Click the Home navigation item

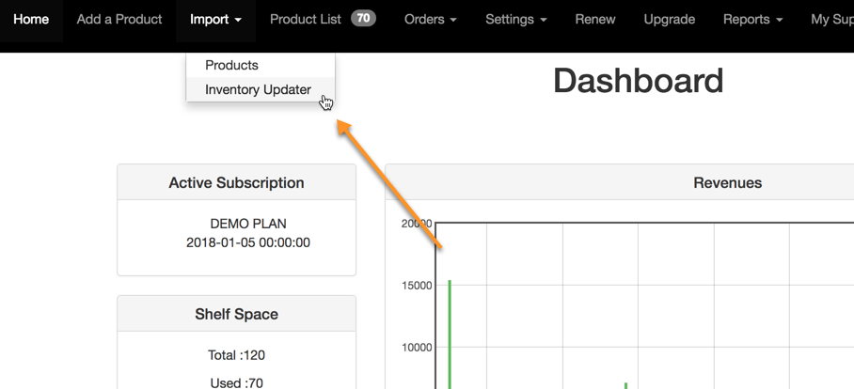[x=31, y=20]
